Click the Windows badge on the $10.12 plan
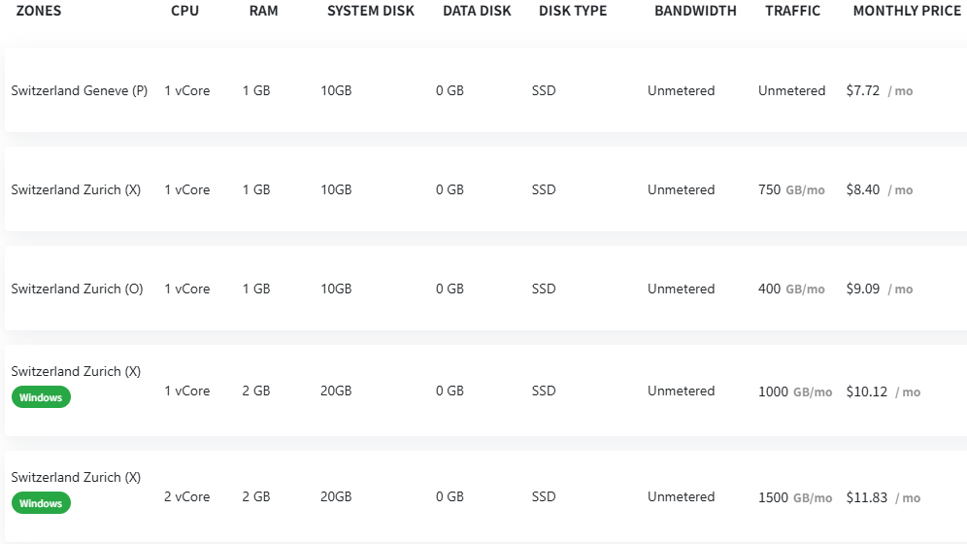 point(41,397)
